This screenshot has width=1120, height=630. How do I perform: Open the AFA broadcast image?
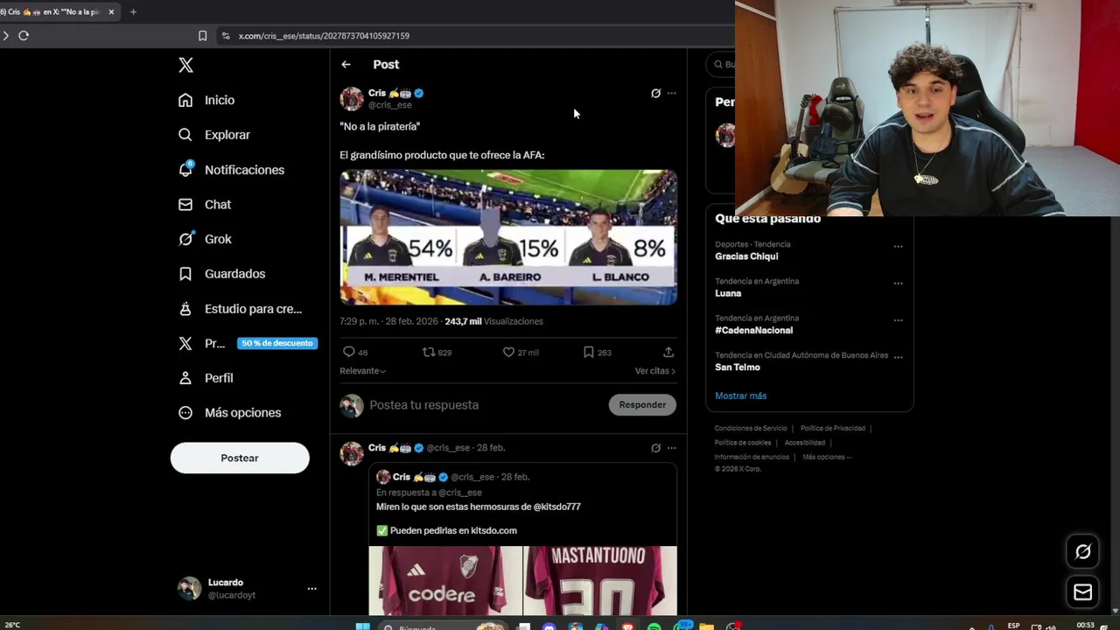tap(508, 237)
